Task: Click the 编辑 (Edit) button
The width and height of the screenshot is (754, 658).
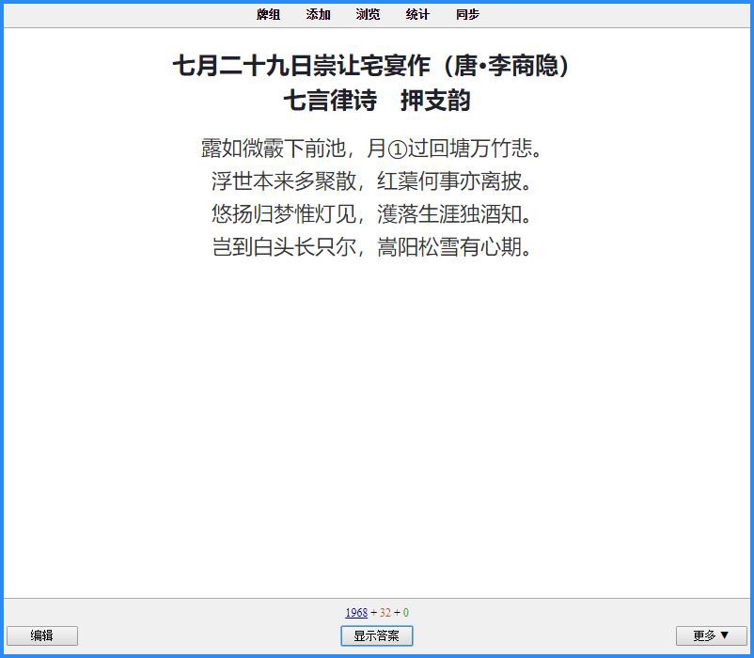Action: [x=41, y=635]
